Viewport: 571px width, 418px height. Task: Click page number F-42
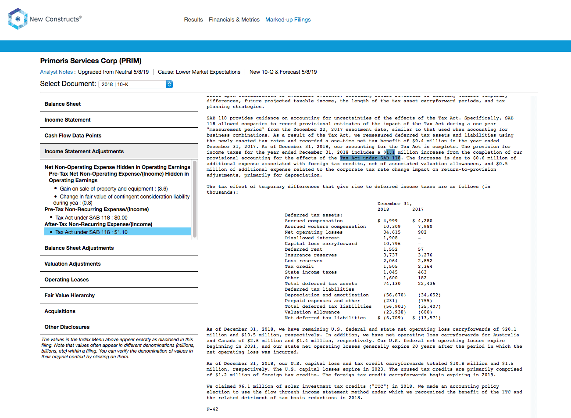coord(212,409)
